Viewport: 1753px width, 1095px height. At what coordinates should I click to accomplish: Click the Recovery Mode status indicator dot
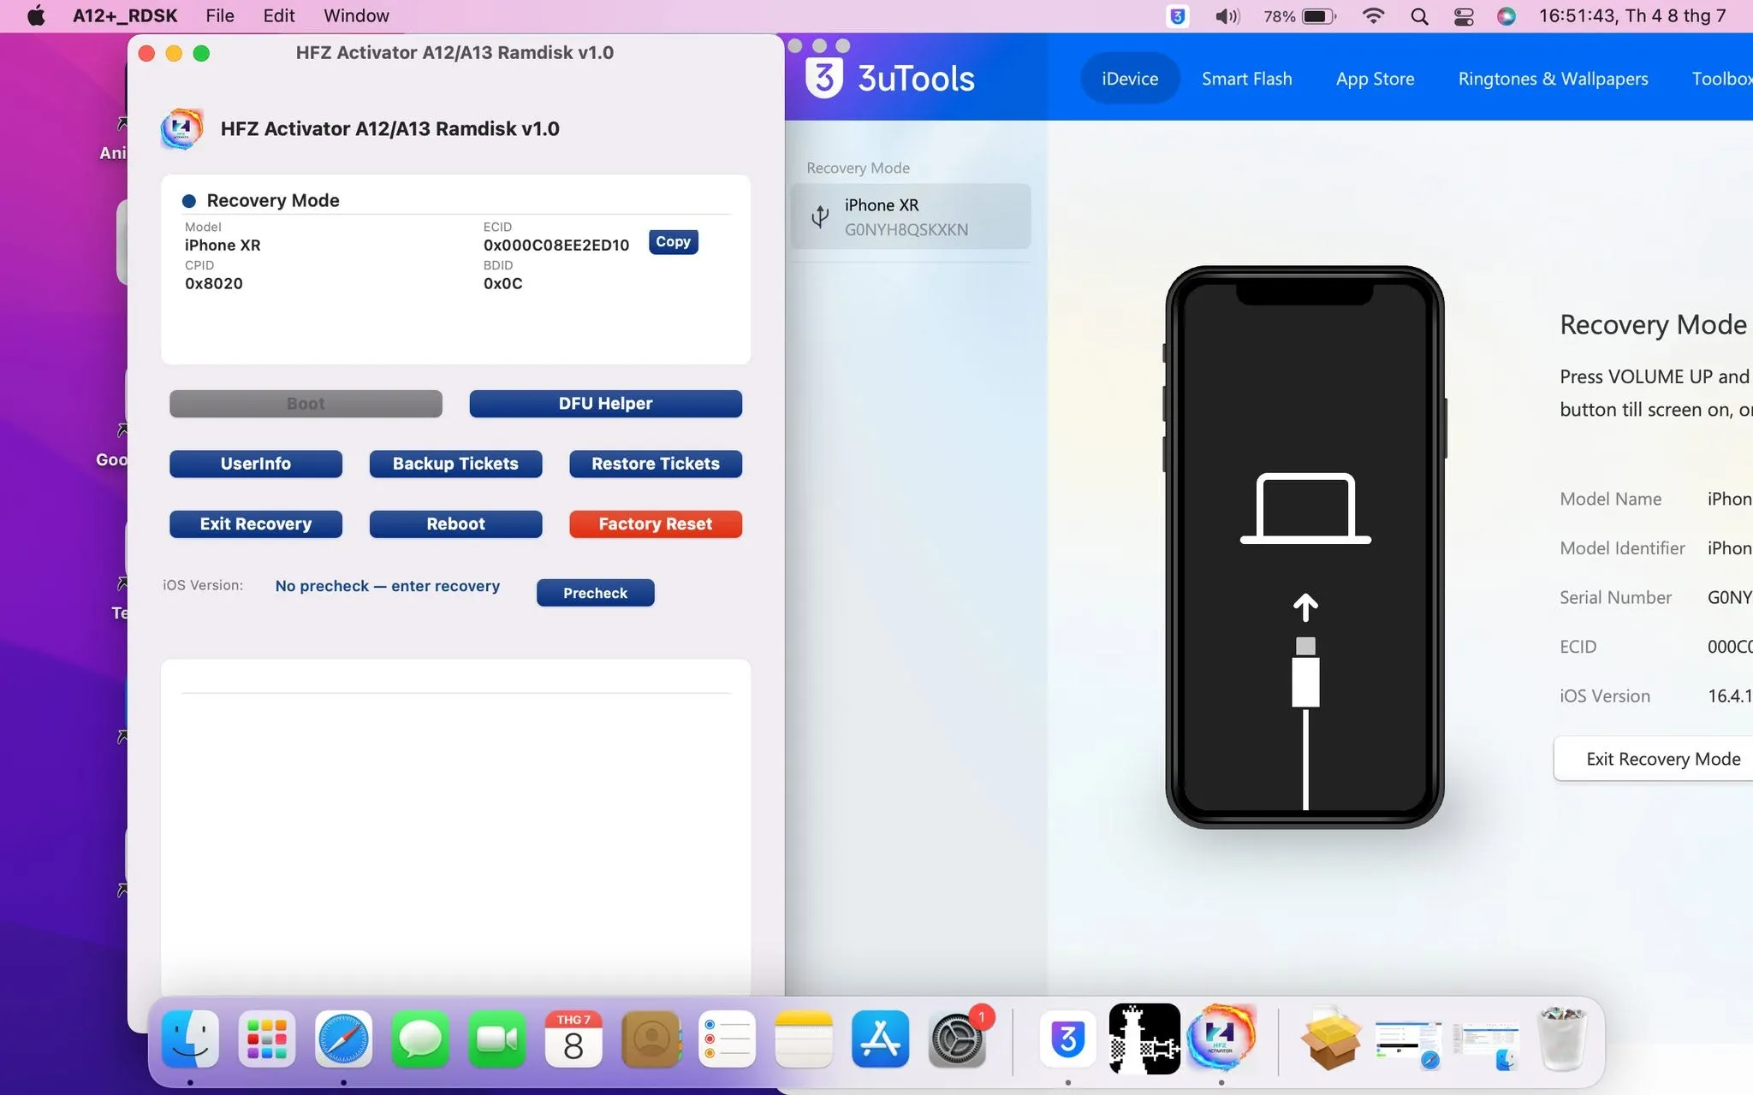pyautogui.click(x=189, y=201)
